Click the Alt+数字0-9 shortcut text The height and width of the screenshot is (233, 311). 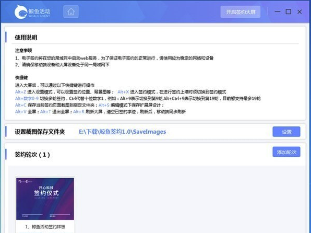coord(27,99)
